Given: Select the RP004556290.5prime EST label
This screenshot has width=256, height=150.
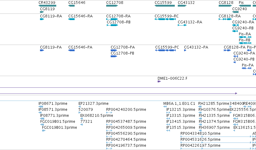Looking at the screenshot, I should click(x=126, y=134).
